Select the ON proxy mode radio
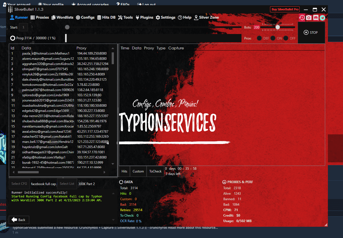Image resolution: width=343 pixels, height=238 pixels. (x=273, y=38)
